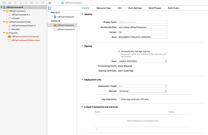
Task: Collapse the UBPayFrameworkTests group folder
Action: [x=4, y=22]
